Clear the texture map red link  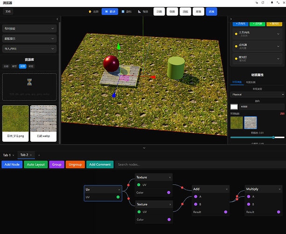[x=282, y=114]
